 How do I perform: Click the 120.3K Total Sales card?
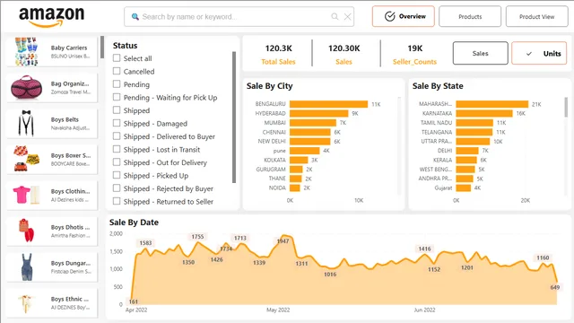point(278,54)
